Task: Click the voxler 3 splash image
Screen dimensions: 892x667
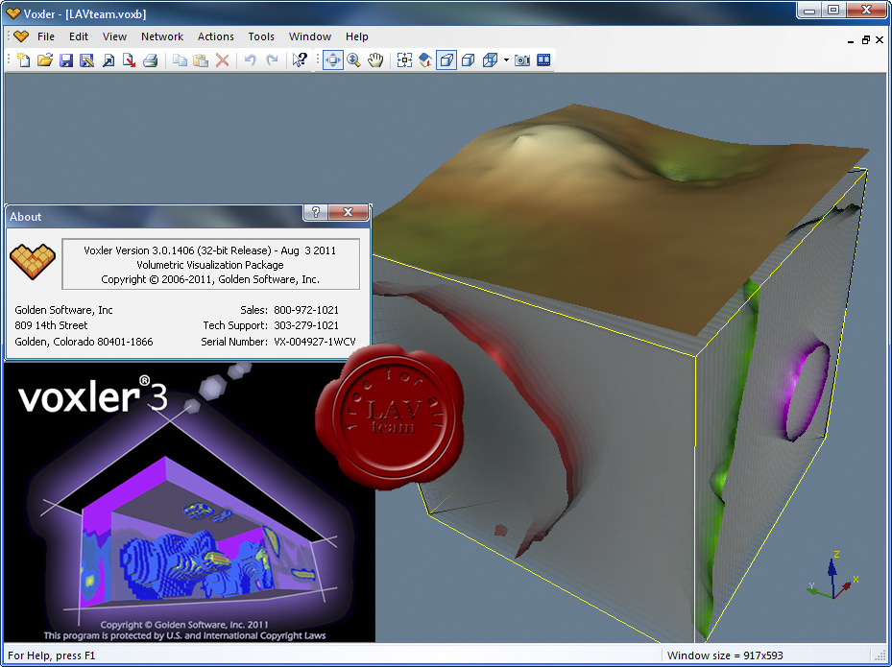Action: (189, 503)
